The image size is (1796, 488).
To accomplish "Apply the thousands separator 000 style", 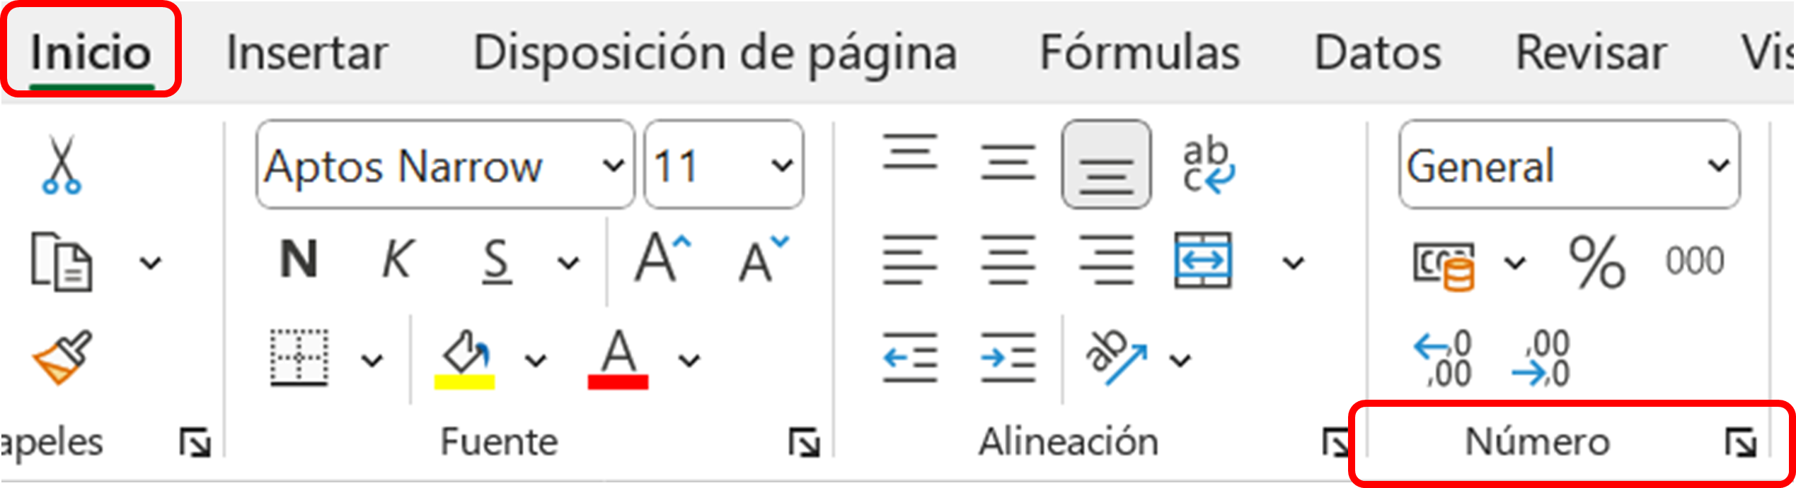I will [x=1694, y=262].
